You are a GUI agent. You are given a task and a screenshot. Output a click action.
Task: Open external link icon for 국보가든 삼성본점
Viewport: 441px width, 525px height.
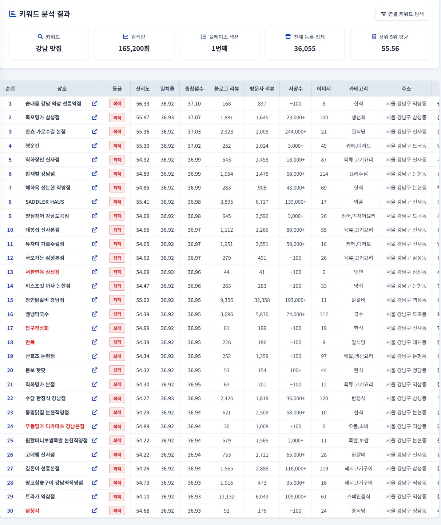click(x=95, y=258)
